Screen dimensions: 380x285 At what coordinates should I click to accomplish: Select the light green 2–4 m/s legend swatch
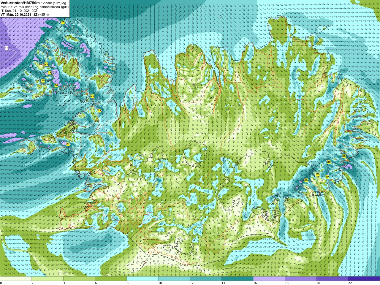pos(47,279)
